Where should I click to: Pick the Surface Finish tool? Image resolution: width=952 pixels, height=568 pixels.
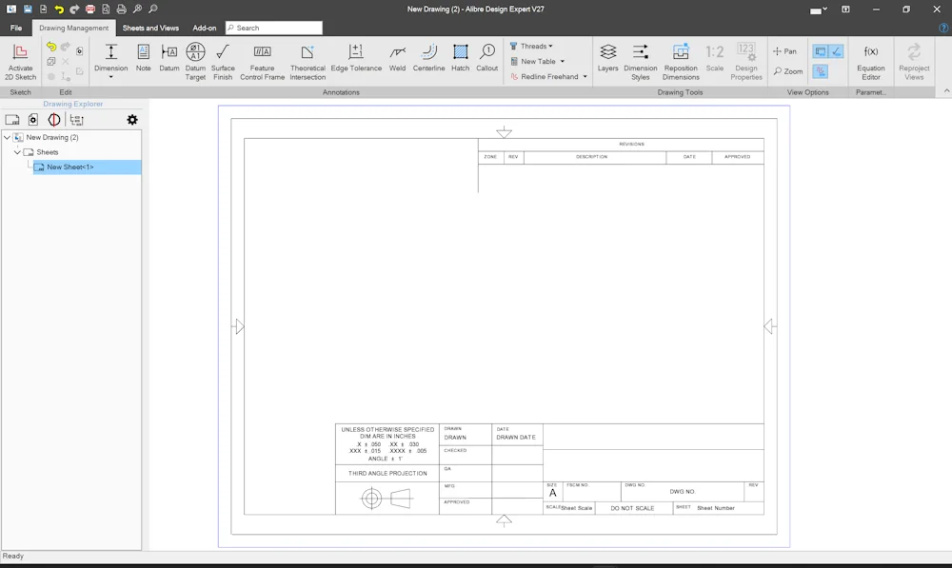223,62
